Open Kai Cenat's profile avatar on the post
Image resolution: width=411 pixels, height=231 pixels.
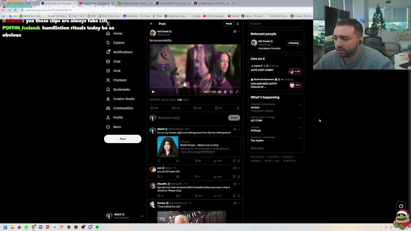coord(153,33)
